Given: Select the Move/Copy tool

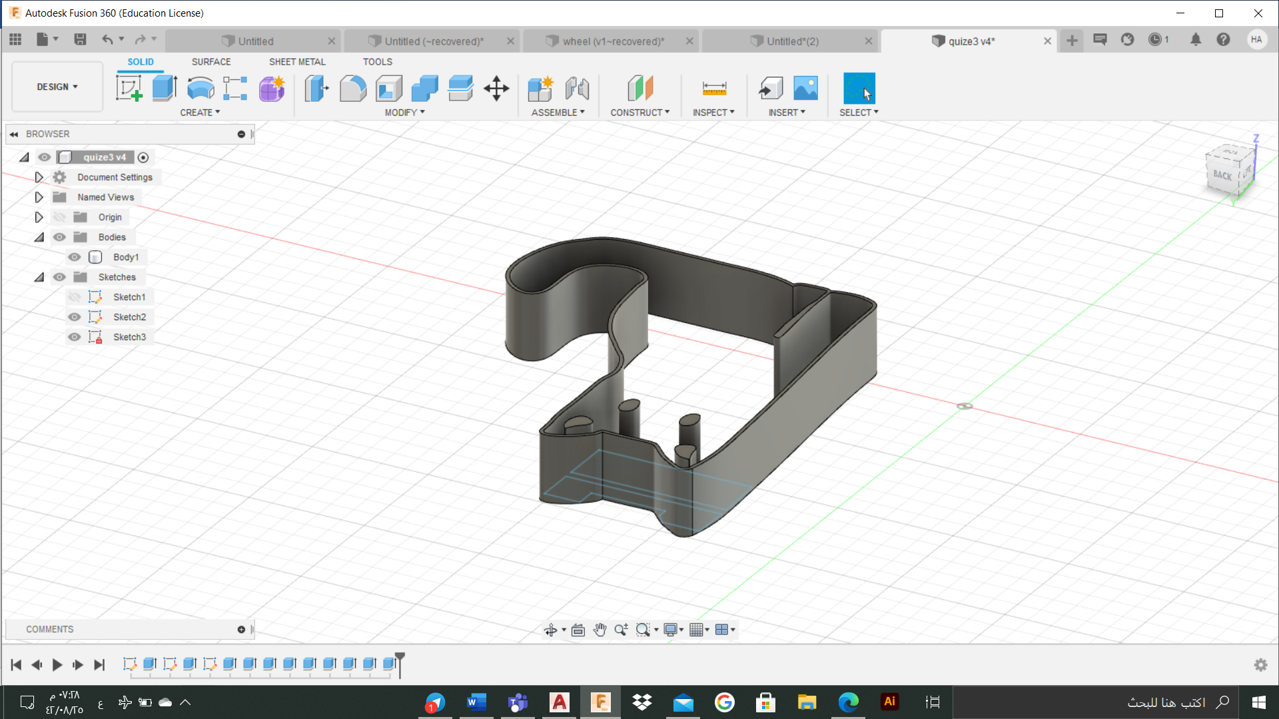Looking at the screenshot, I should click(496, 88).
